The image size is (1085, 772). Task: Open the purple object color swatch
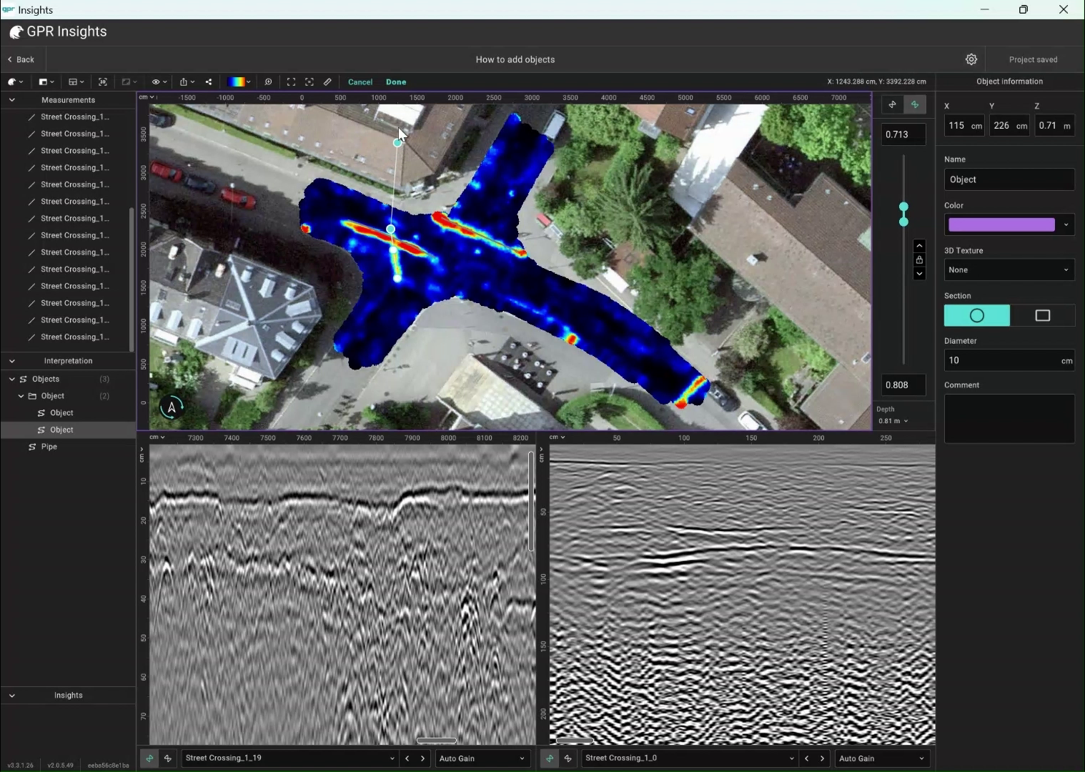pyautogui.click(x=1001, y=225)
